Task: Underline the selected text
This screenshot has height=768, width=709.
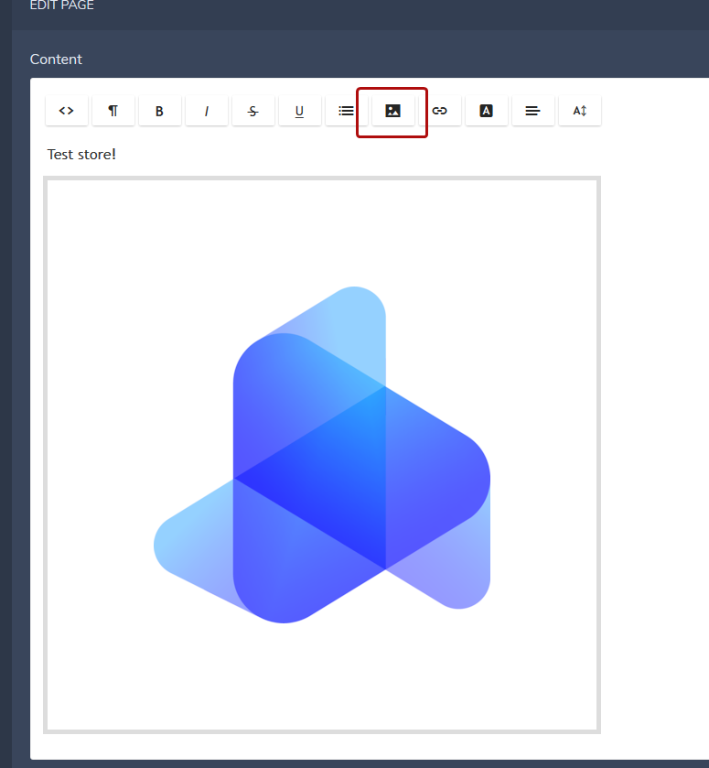Action: (x=299, y=111)
